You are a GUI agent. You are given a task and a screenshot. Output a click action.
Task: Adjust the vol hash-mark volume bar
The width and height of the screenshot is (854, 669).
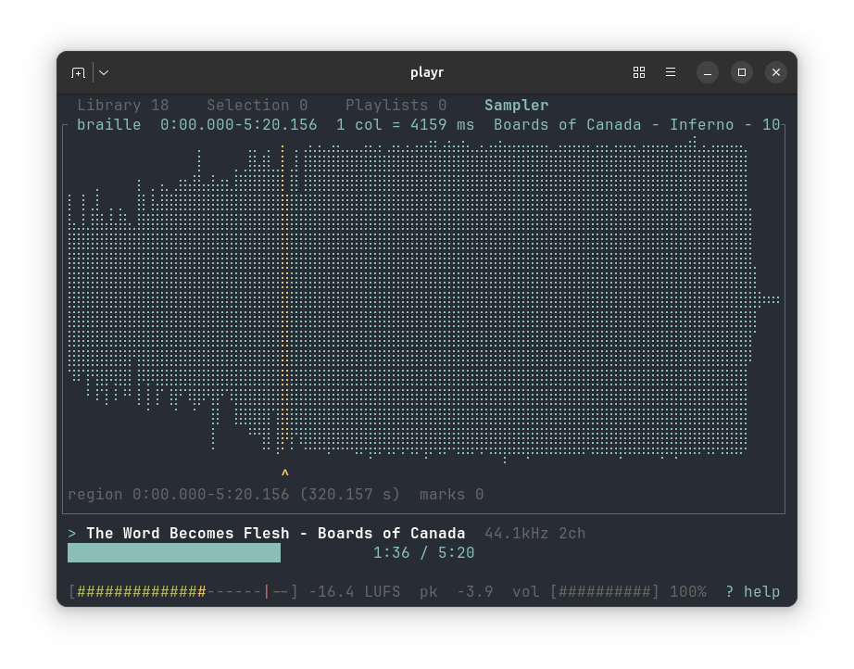[x=605, y=592]
